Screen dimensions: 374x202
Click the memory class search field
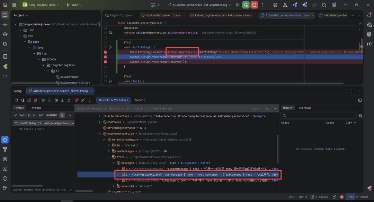pos(318,116)
